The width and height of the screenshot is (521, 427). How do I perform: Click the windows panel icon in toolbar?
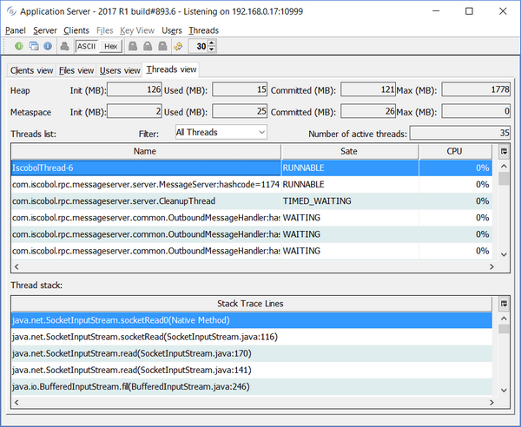[x=33, y=46]
